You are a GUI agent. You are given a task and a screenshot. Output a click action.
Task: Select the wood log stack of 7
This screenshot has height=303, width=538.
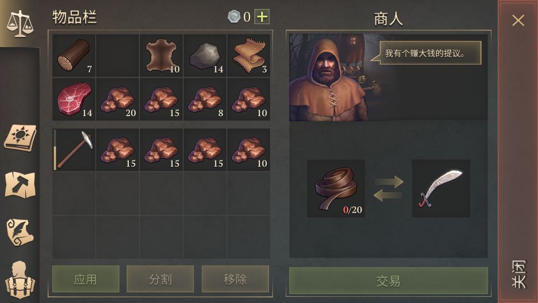coord(74,56)
